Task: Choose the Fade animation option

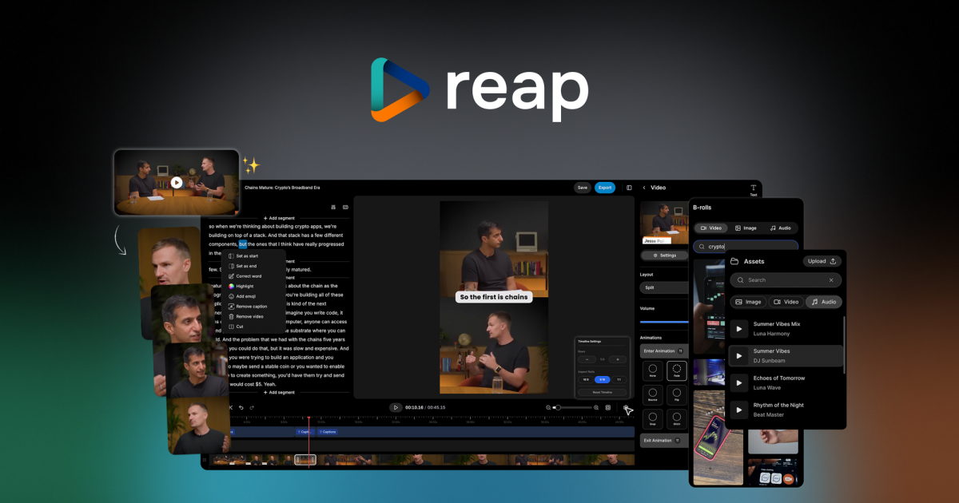Action: (676, 371)
